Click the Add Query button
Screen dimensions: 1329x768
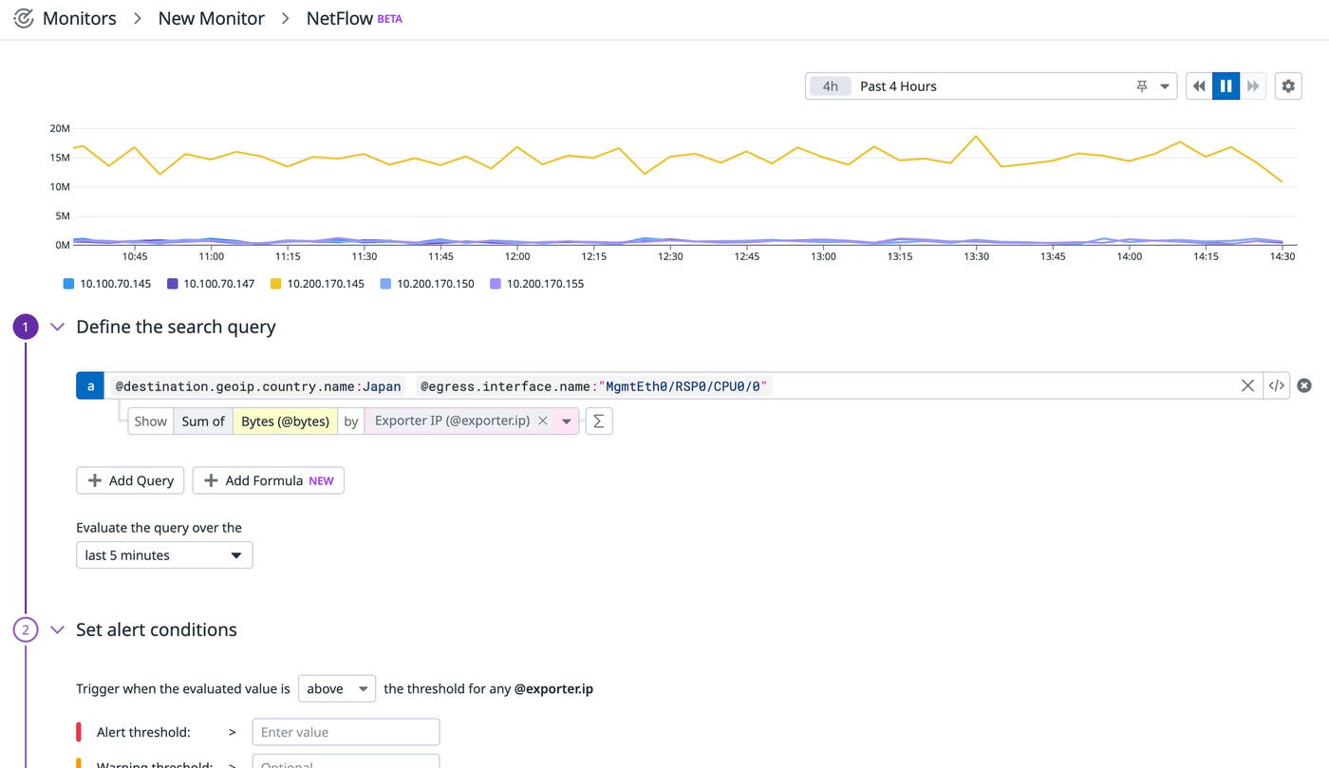(129, 480)
